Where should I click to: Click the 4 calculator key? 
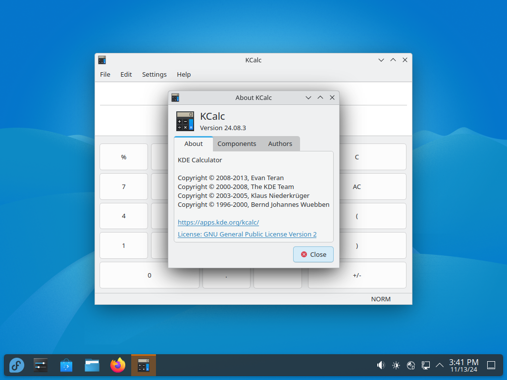tap(124, 216)
